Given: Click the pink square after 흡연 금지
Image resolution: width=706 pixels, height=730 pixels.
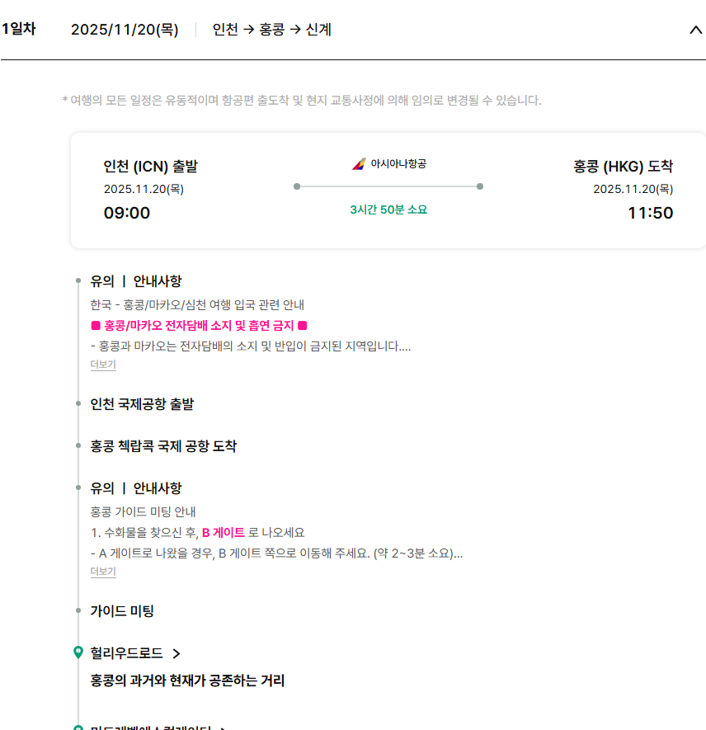Looking at the screenshot, I should tap(302, 326).
